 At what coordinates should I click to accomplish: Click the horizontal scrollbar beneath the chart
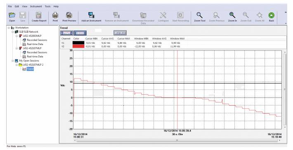(177, 140)
